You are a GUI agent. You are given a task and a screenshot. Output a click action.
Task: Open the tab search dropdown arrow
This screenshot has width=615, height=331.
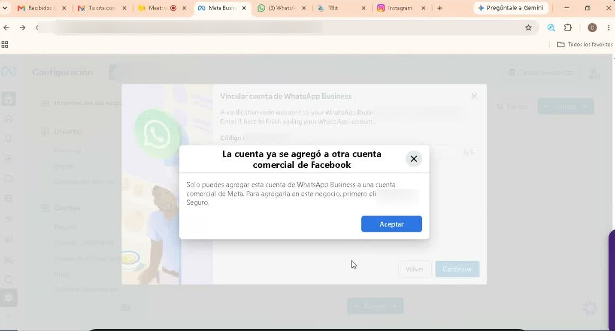[5, 8]
